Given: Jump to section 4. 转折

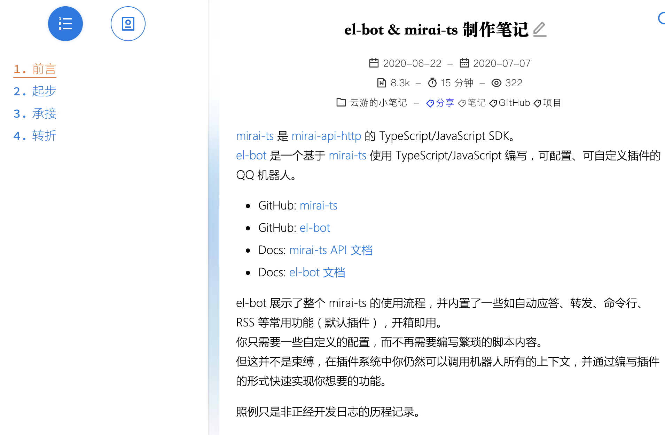Looking at the screenshot, I should coord(35,136).
